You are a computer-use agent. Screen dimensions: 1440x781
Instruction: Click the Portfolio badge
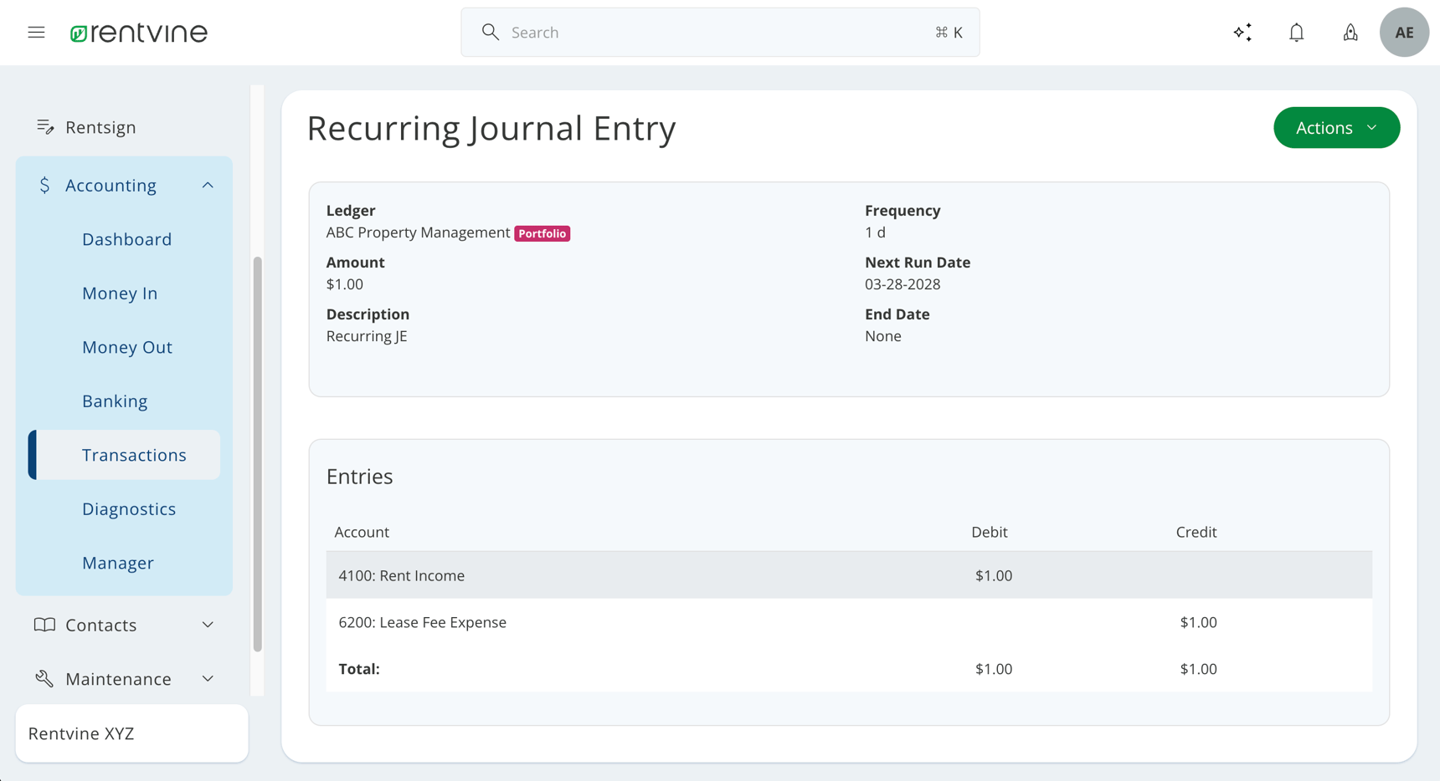coord(542,233)
